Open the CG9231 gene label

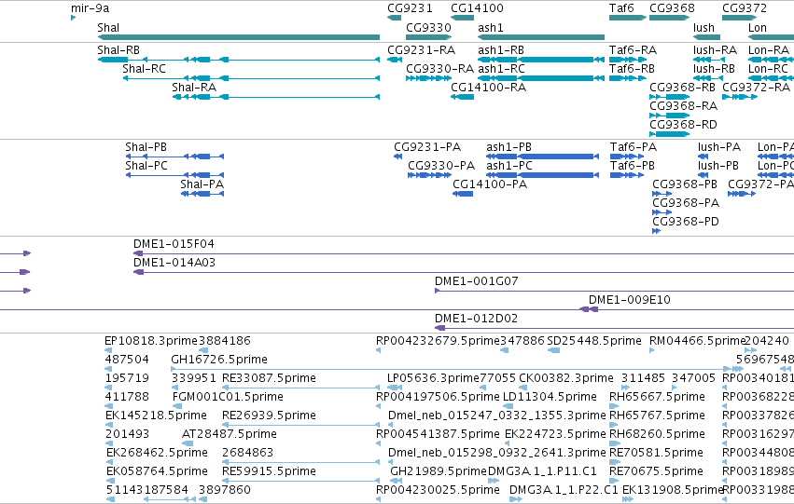click(x=410, y=8)
